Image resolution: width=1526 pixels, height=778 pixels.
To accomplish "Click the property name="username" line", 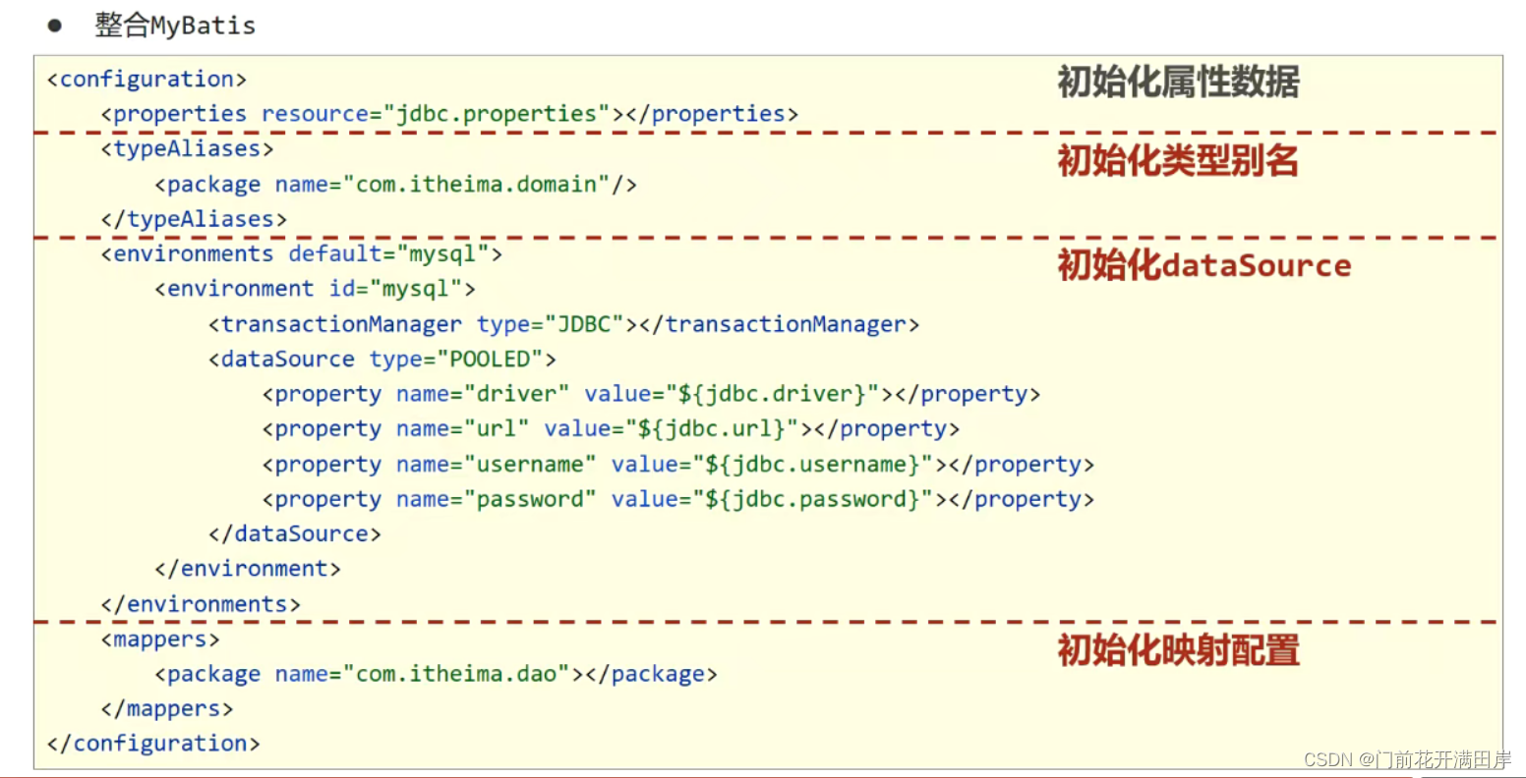I will (677, 465).
